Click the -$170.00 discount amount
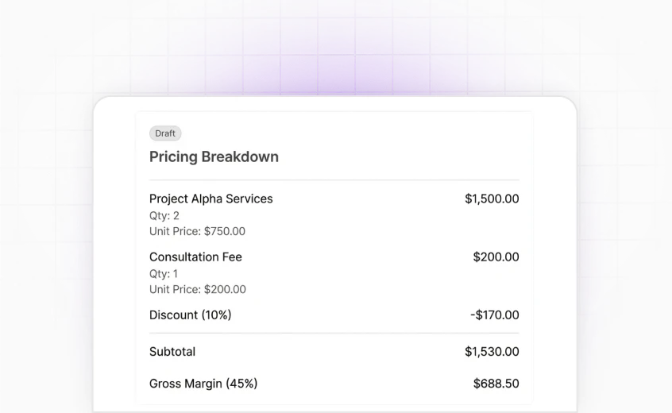This screenshot has width=672, height=413. (494, 315)
